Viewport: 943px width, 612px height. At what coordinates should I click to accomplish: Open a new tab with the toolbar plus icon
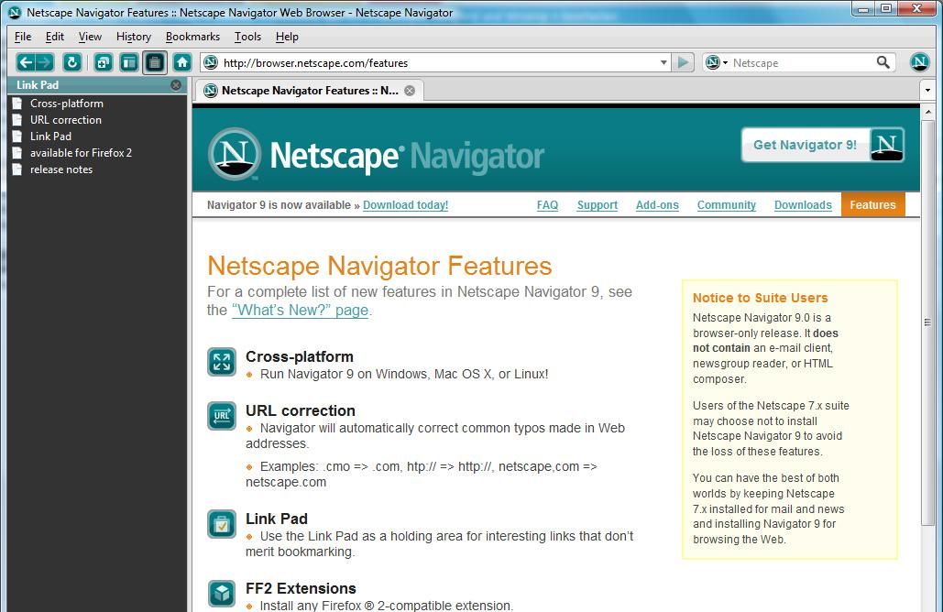pos(104,62)
